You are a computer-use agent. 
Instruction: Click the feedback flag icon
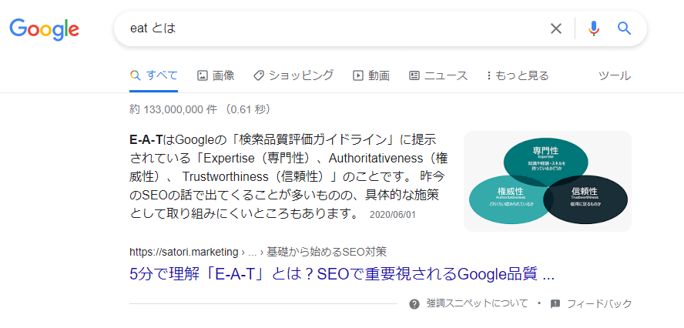click(555, 304)
